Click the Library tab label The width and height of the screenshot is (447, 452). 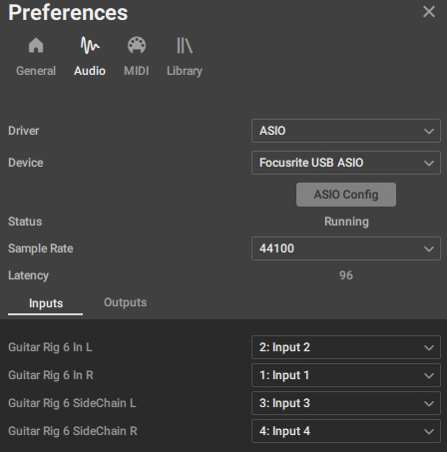[185, 71]
